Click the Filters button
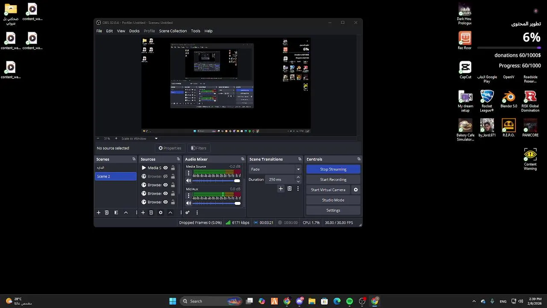Viewport: 547px width, 308px height. [199, 148]
